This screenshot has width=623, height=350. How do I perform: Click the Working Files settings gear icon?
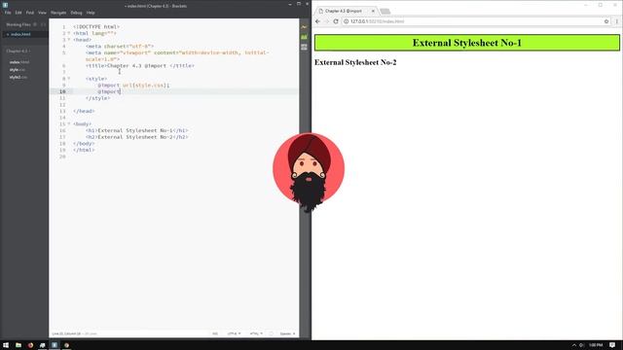(x=35, y=24)
